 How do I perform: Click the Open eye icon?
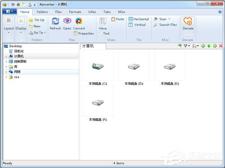pyautogui.click(x=67, y=21)
